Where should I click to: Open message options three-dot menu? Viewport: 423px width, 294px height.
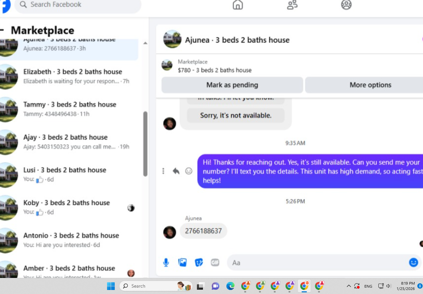(163, 171)
